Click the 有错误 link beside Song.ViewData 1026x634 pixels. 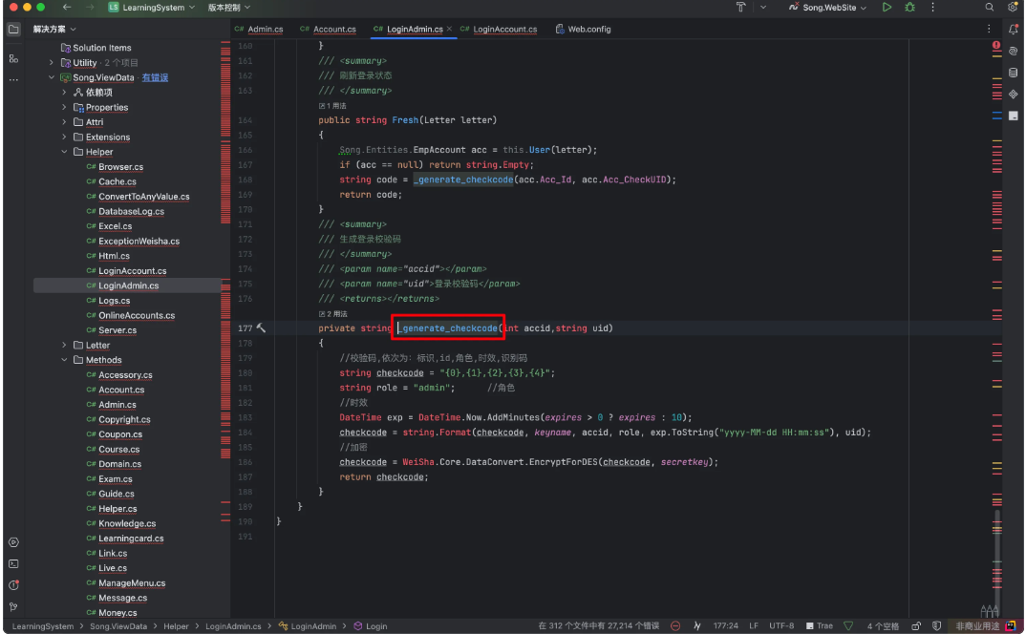(155, 78)
